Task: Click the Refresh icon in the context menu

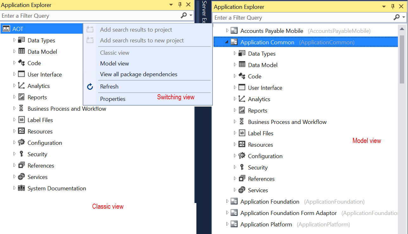Action: coord(90,87)
